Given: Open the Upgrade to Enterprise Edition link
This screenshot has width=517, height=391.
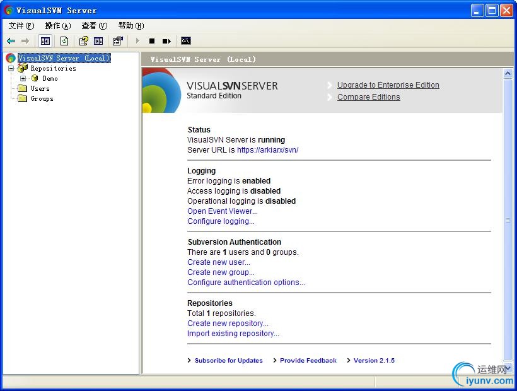Looking at the screenshot, I should click(388, 85).
